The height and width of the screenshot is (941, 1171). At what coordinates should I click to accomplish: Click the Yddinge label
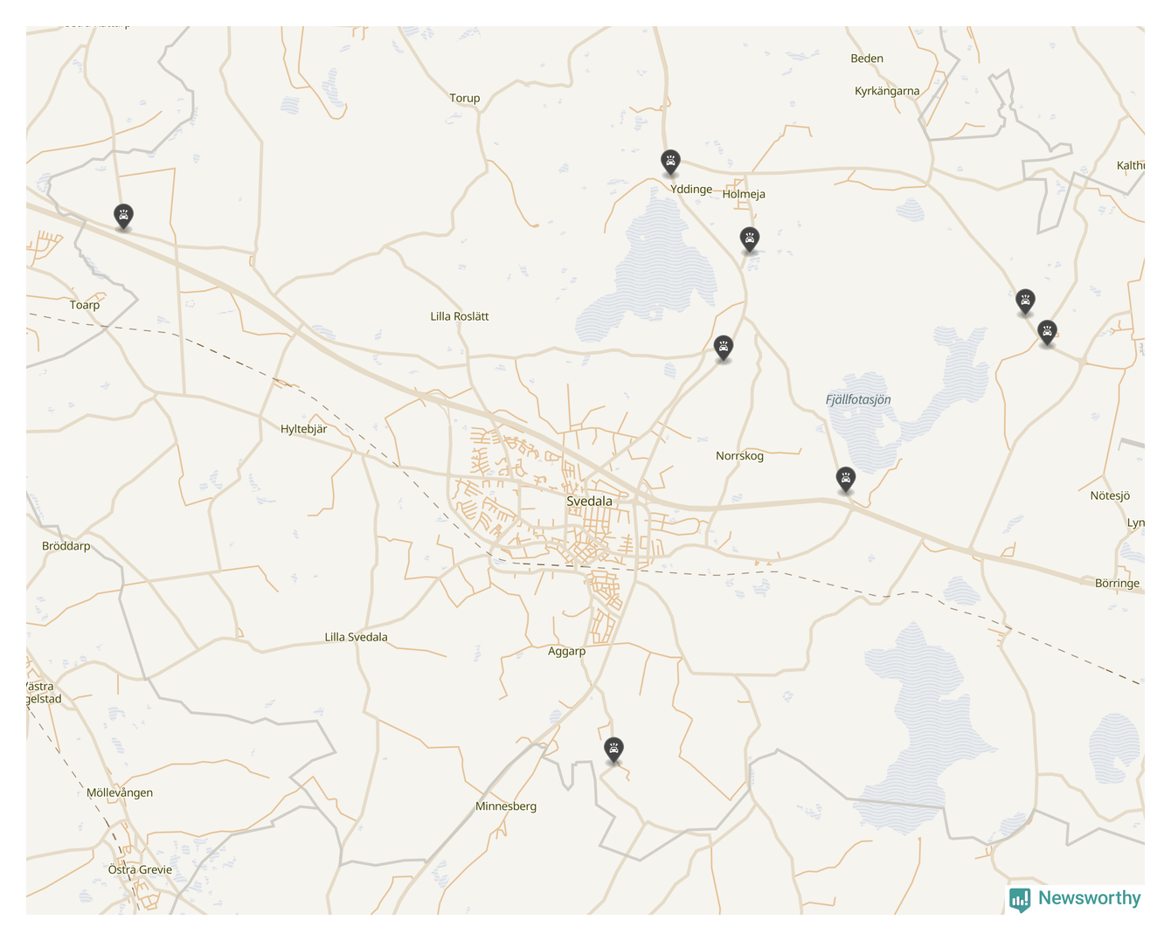[691, 190]
